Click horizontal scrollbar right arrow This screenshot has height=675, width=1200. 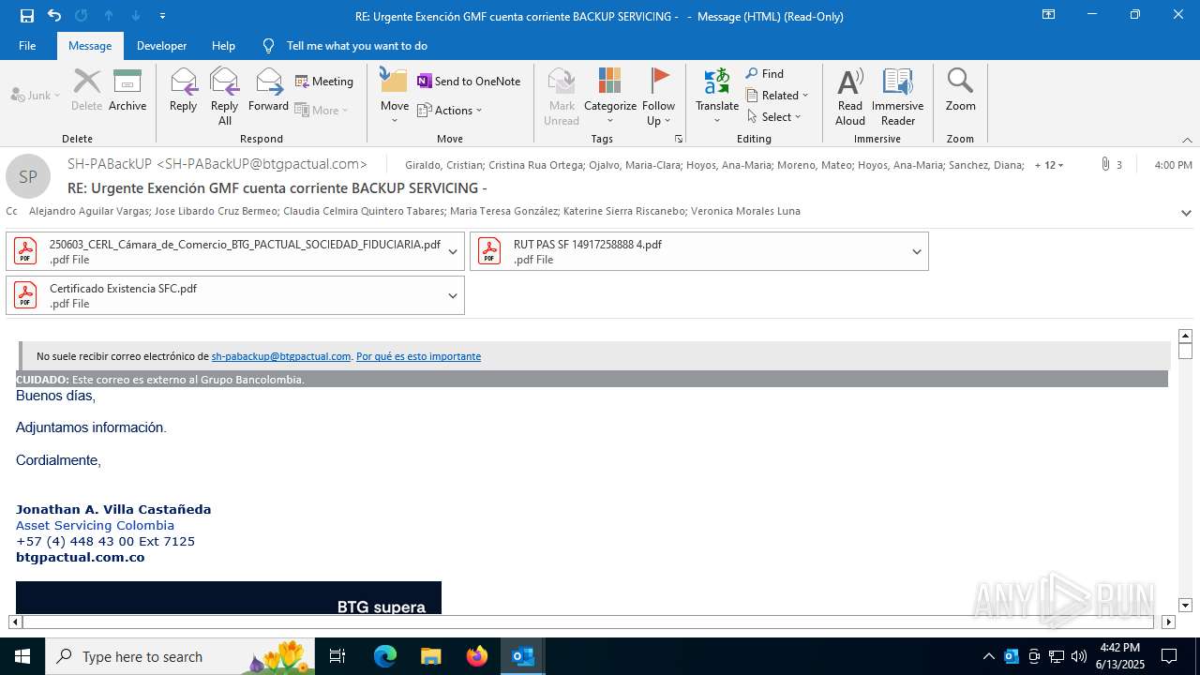coord(1168,622)
